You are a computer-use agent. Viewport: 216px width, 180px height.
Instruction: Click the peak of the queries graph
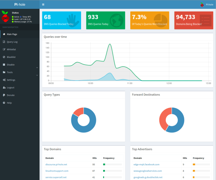(x=110, y=44)
